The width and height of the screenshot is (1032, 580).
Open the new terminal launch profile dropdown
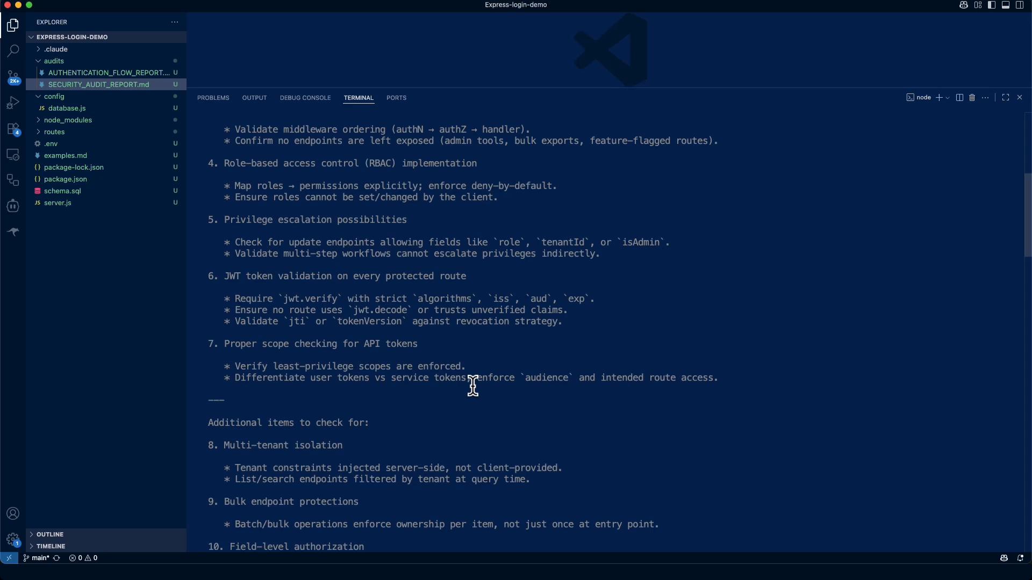click(x=948, y=98)
